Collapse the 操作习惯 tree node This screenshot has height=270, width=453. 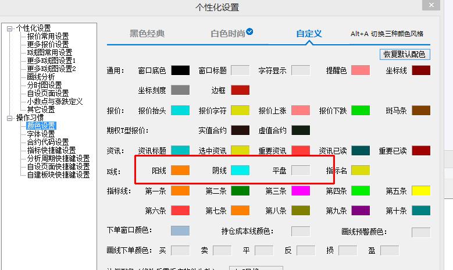pos(10,118)
